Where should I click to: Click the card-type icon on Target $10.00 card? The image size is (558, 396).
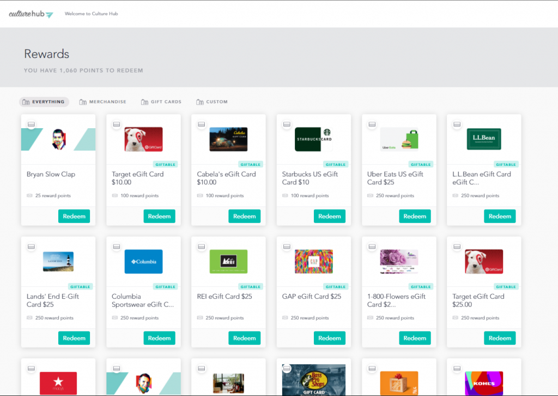117,124
